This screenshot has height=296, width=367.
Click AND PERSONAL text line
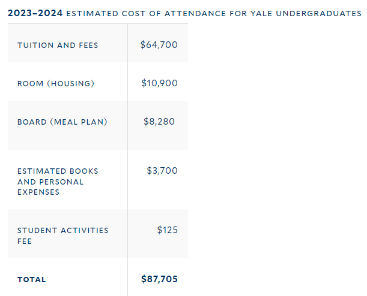tap(50, 182)
